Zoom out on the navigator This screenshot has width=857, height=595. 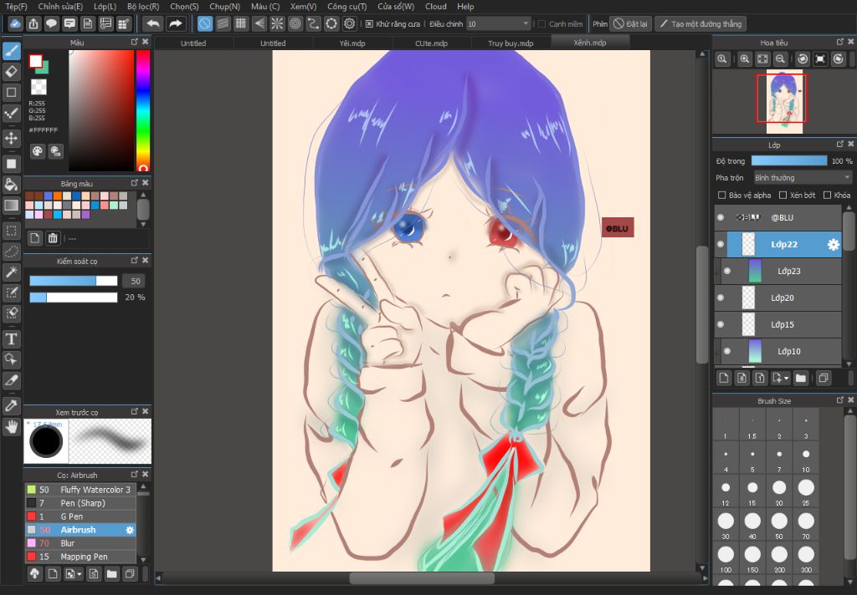pyautogui.click(x=781, y=59)
